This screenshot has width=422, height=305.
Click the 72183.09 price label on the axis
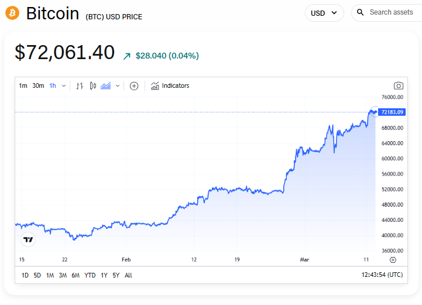pos(392,112)
